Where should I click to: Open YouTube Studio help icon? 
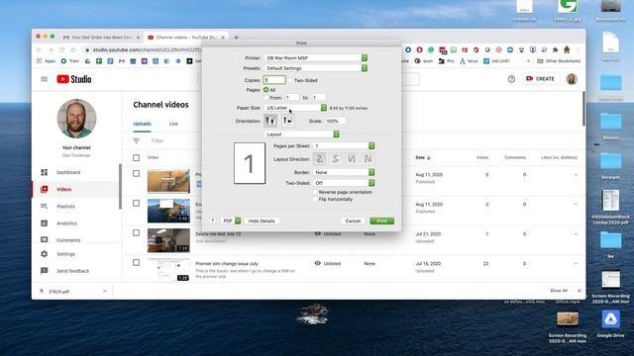511,79
